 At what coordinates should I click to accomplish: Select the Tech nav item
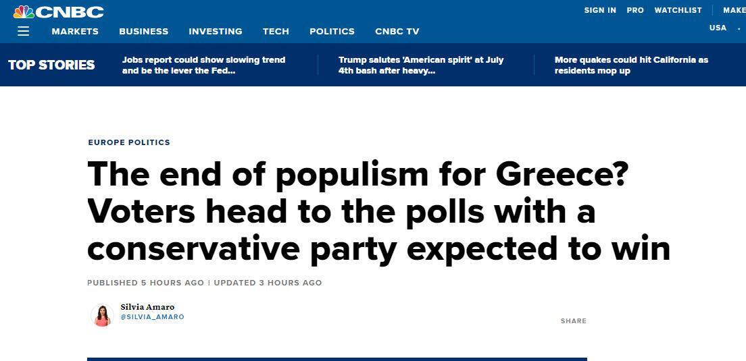tap(276, 31)
